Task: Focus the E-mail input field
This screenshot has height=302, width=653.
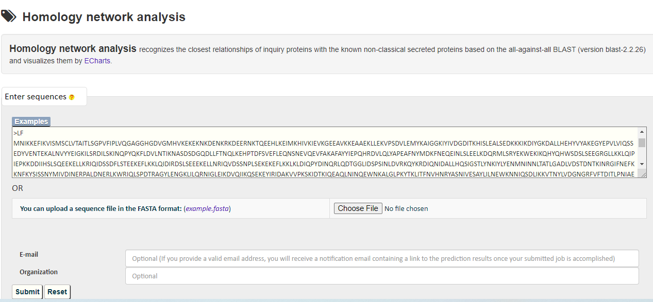Action: [381, 258]
